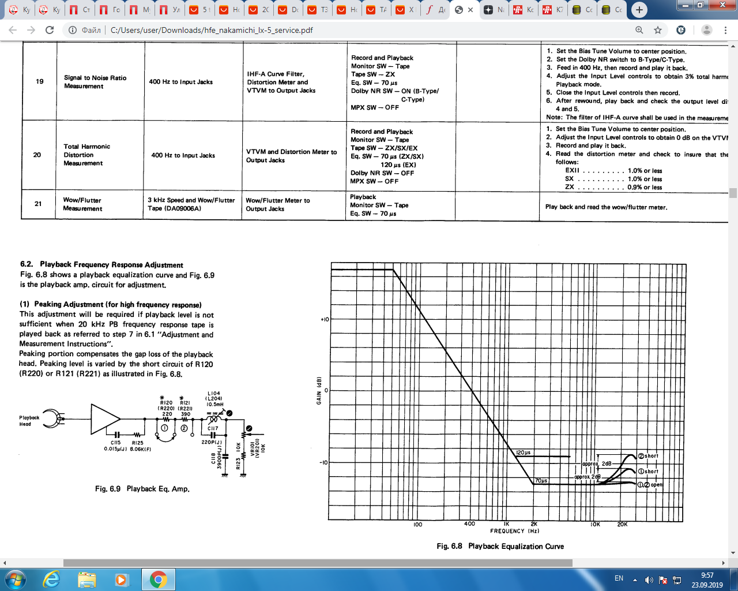Click the volume speaker tray icon
The height and width of the screenshot is (591, 738).
click(x=649, y=579)
